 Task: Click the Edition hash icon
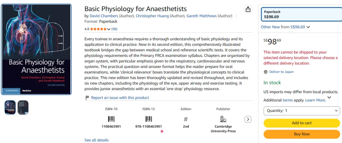[186, 119]
